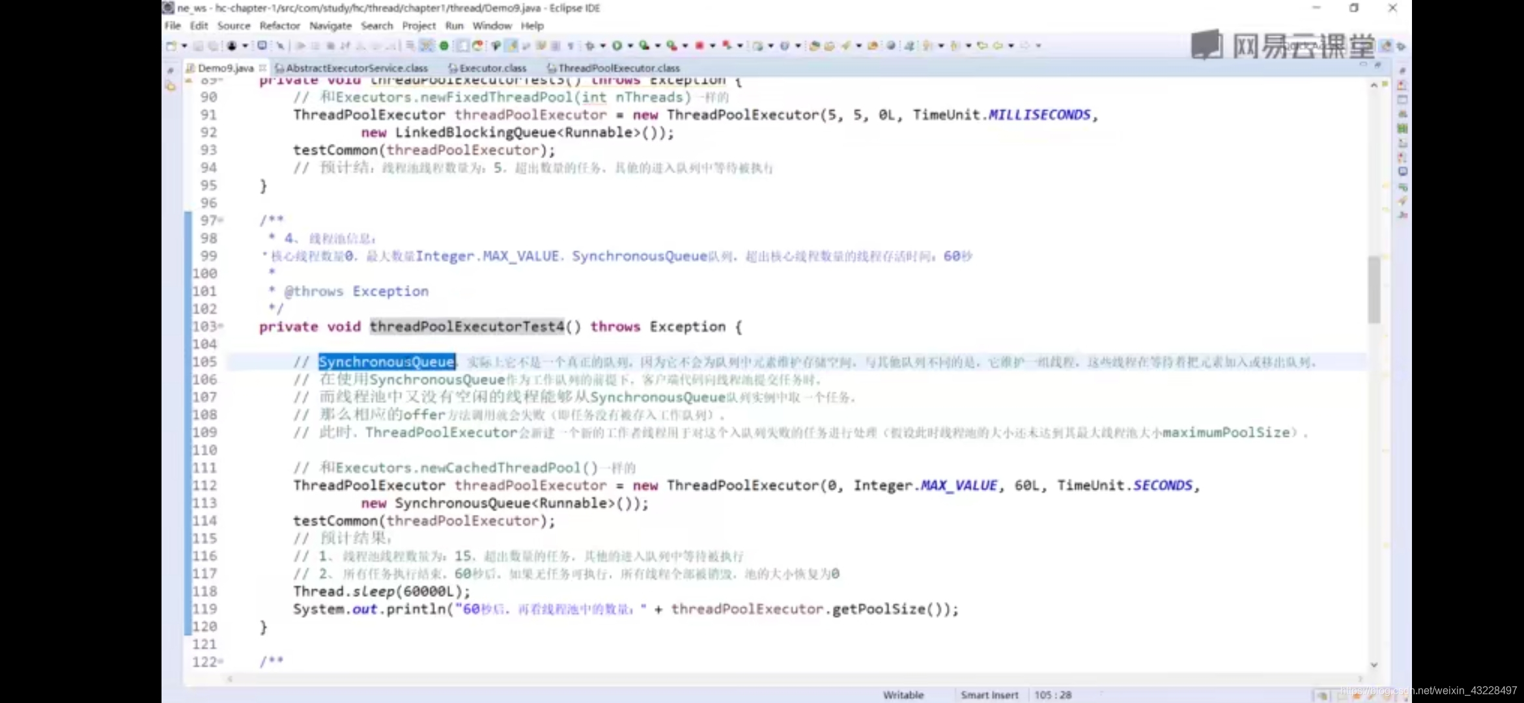Viewport: 1524px width, 703px height.
Task: Click the Open Task folder icon
Action: click(829, 46)
